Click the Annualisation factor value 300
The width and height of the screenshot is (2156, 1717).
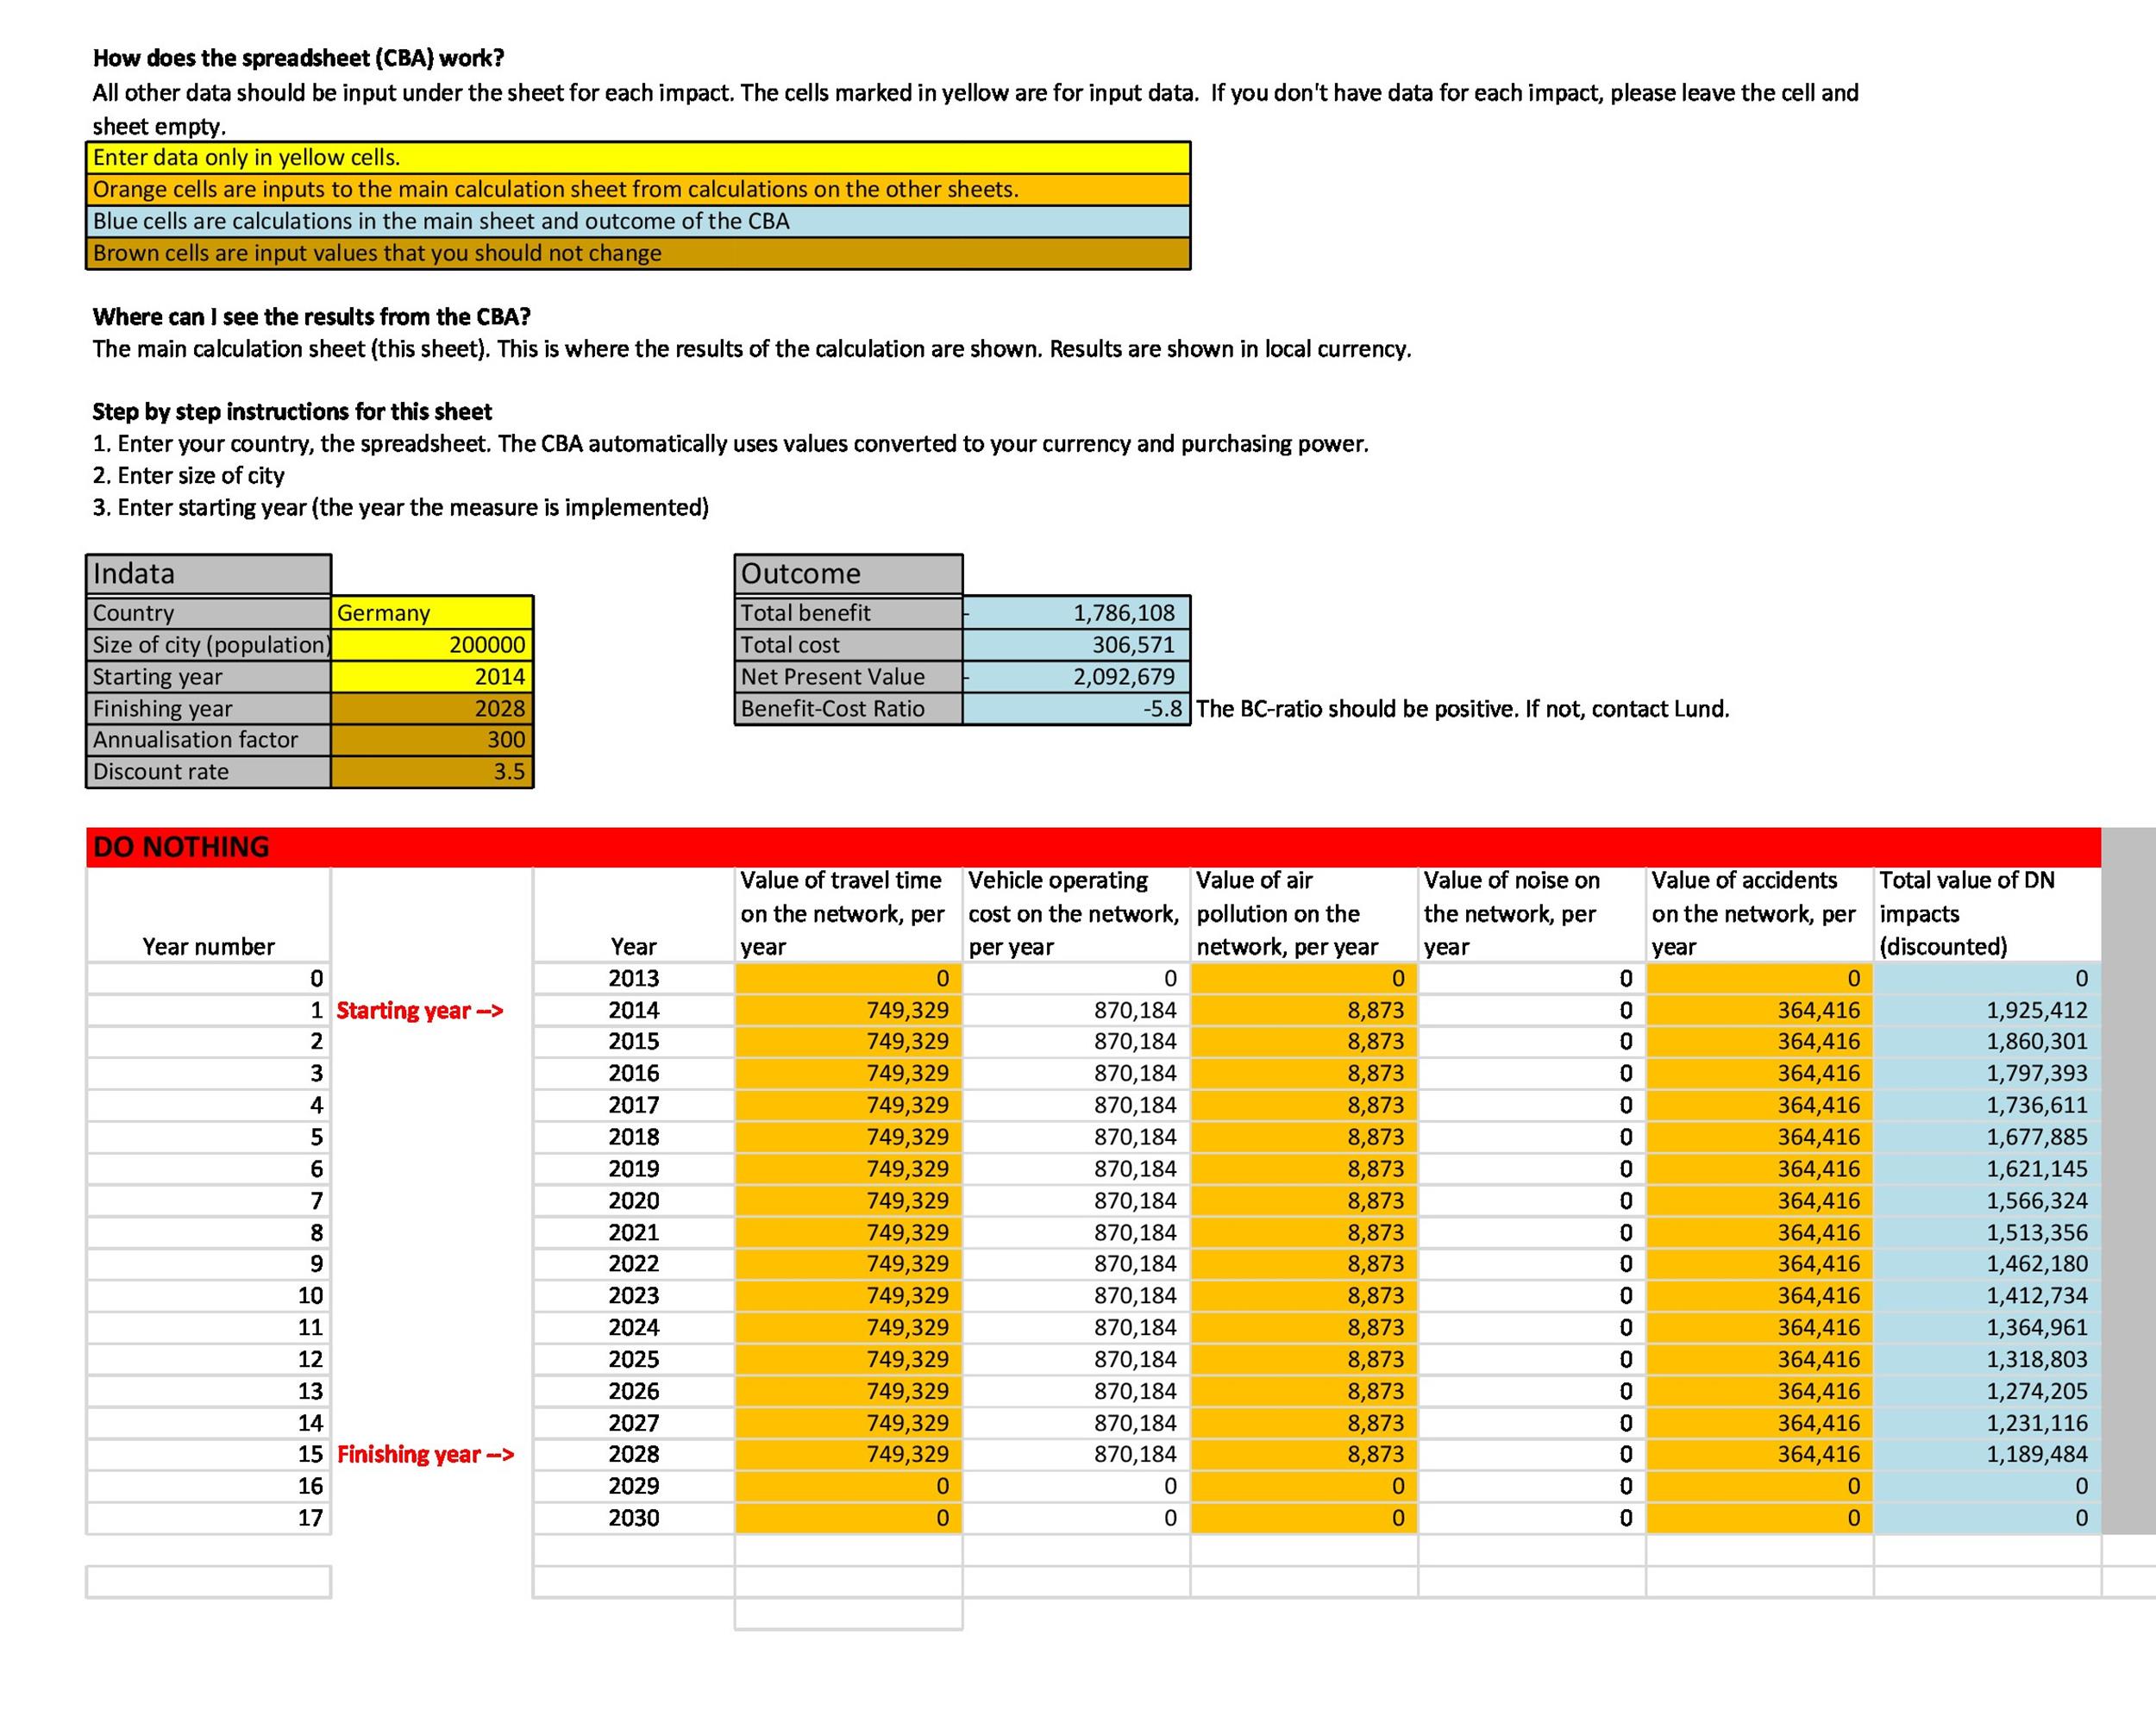pos(431,739)
